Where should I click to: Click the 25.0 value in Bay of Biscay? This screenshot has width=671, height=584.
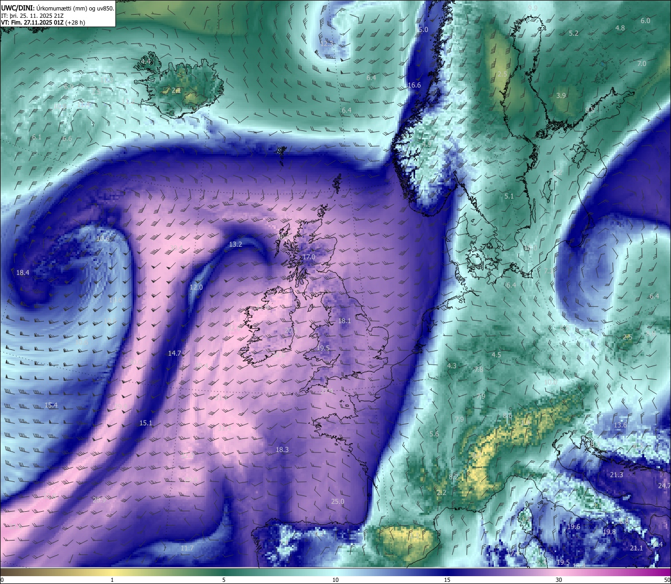338,502
